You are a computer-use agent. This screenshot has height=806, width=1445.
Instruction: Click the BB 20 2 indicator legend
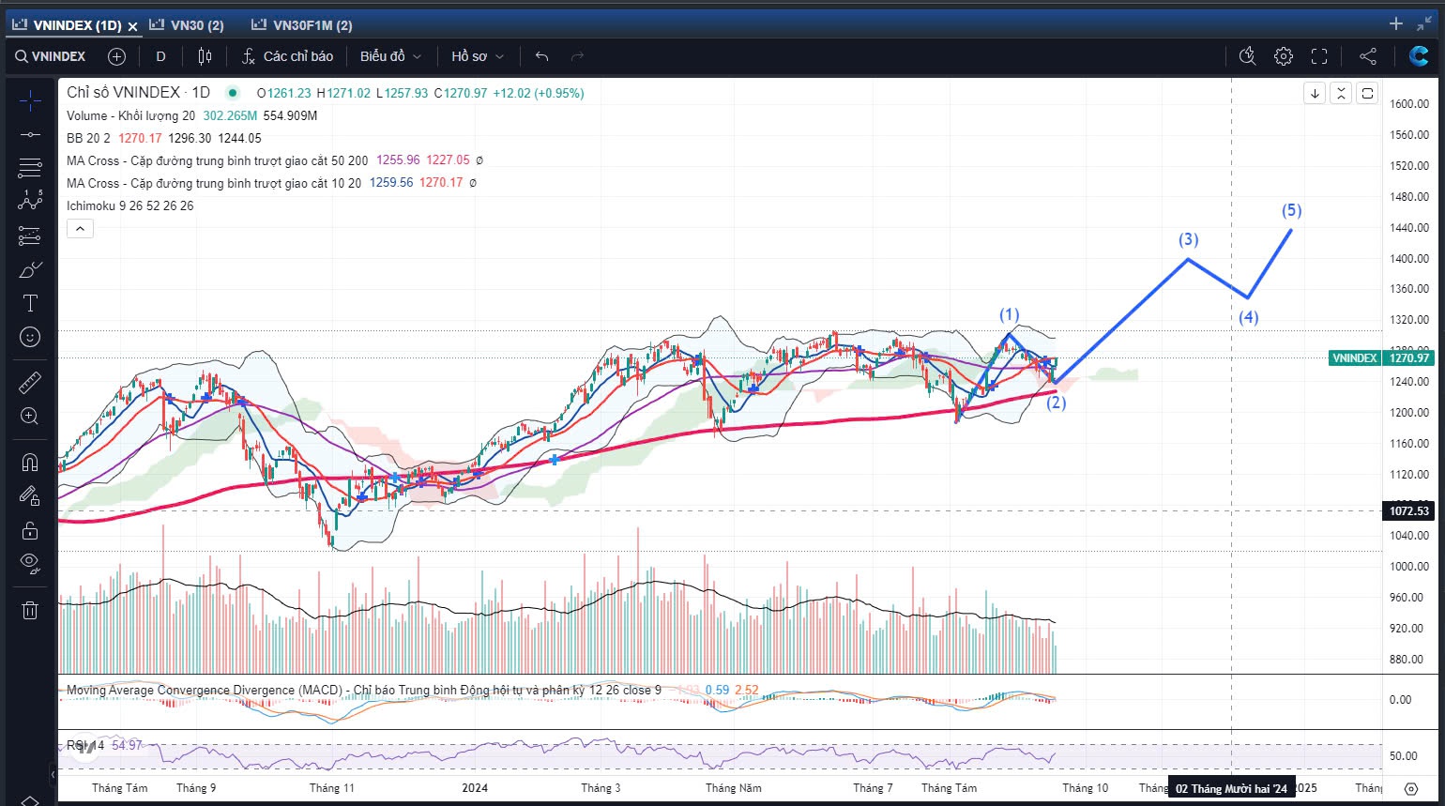click(88, 138)
